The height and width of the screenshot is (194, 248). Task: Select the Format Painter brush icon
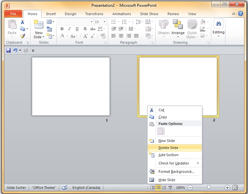click(22, 36)
